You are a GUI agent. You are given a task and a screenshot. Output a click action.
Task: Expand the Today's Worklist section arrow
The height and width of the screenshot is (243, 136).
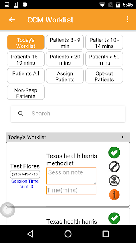[x=123, y=137]
